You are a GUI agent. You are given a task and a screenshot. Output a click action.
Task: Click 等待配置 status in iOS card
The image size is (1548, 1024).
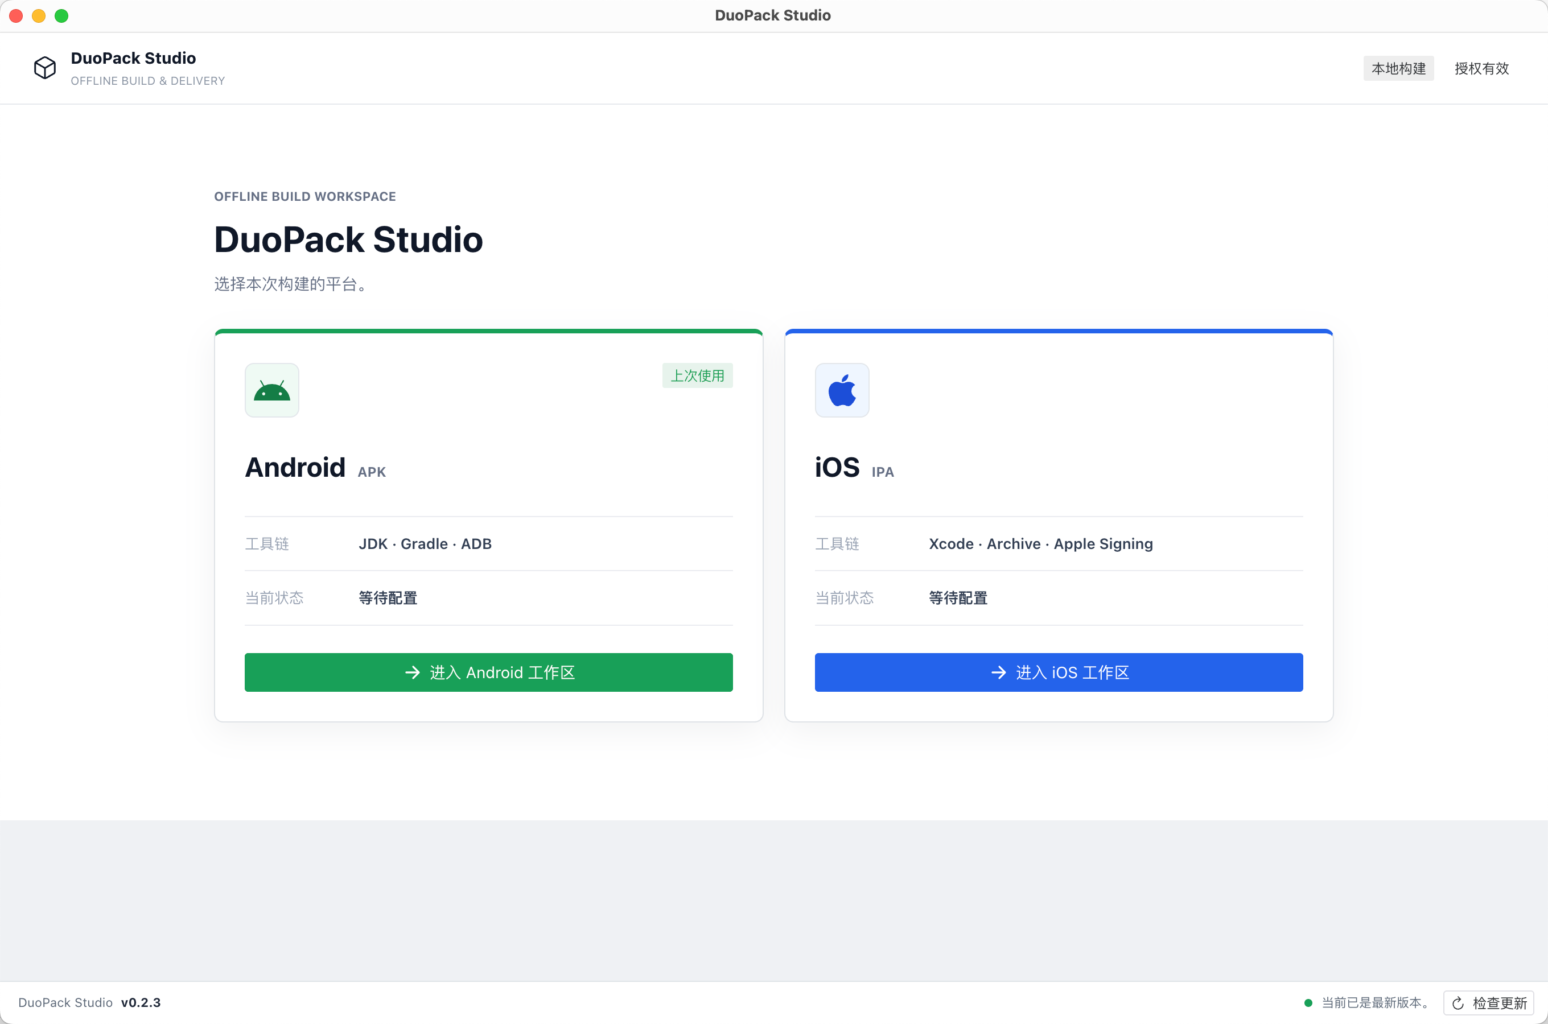click(958, 598)
